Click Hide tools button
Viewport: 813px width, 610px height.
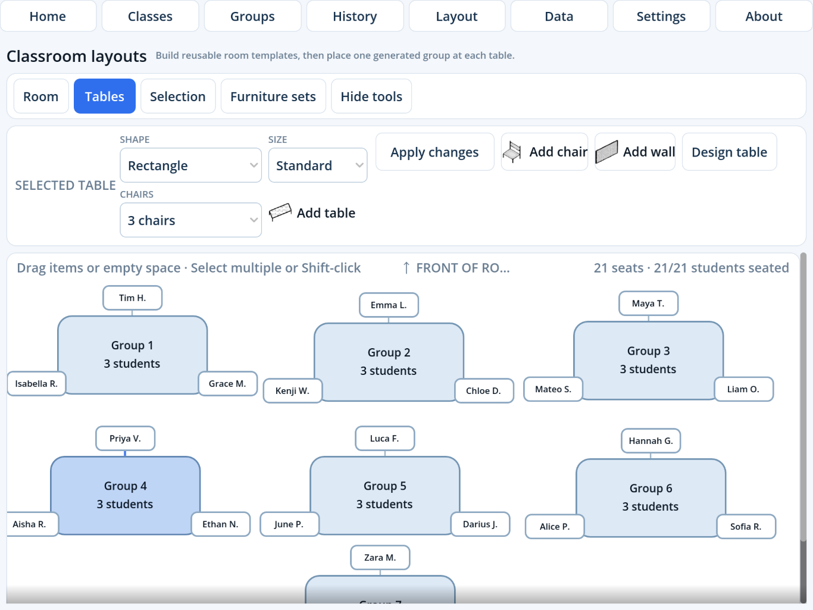pos(371,96)
